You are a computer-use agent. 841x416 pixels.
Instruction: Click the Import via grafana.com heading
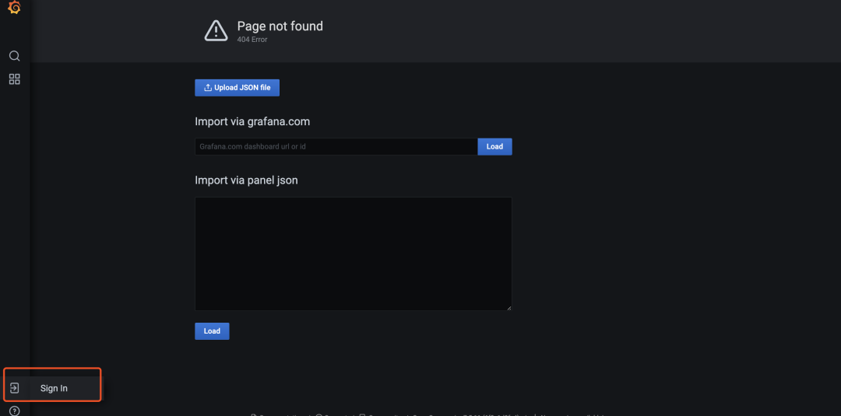tap(252, 121)
